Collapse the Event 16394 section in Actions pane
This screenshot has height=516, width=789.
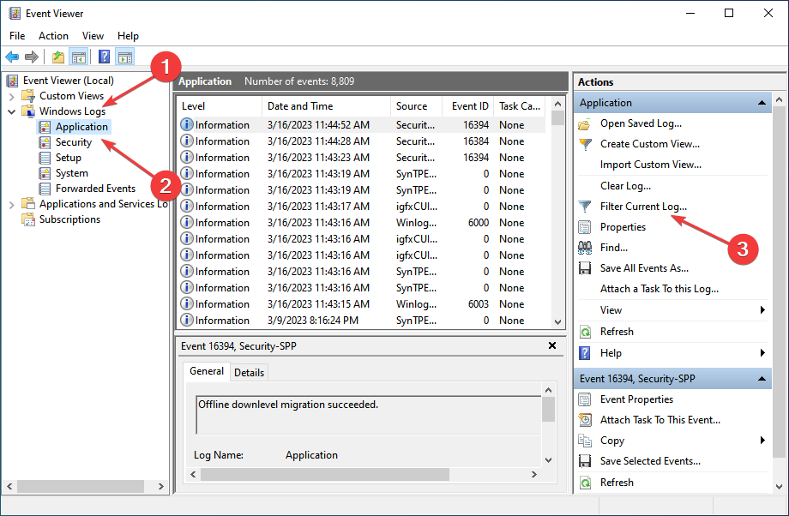click(762, 379)
